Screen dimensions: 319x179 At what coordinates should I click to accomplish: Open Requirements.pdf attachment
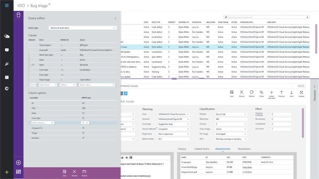point(189,172)
